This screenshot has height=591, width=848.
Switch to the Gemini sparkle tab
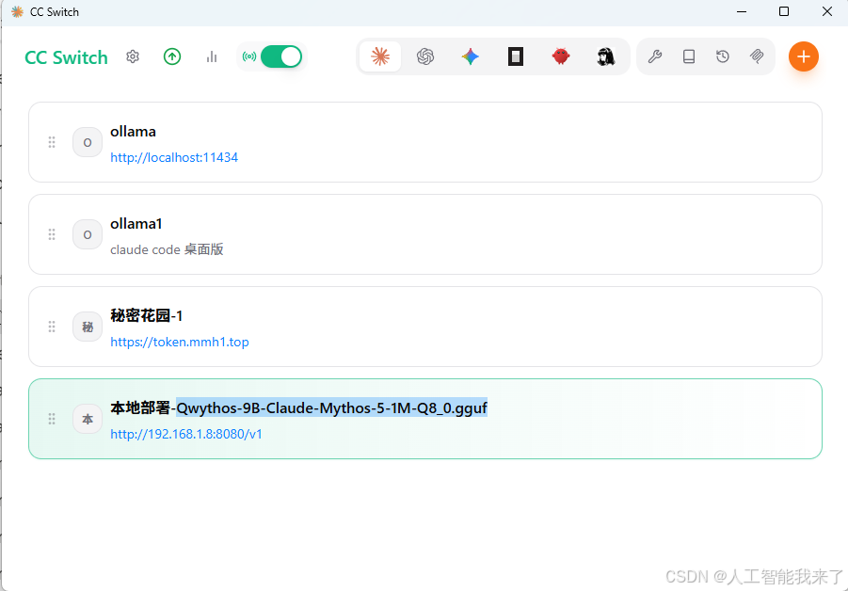coord(470,56)
